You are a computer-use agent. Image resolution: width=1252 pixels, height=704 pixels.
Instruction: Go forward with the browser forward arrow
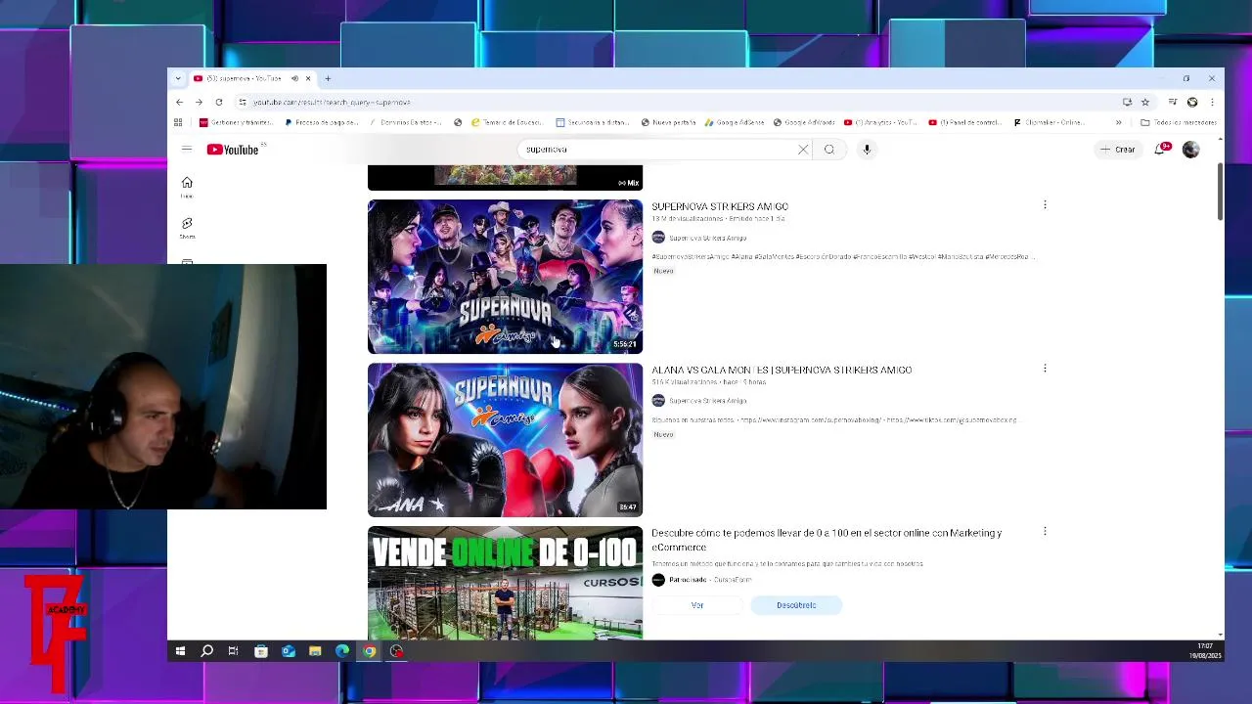[x=199, y=102]
